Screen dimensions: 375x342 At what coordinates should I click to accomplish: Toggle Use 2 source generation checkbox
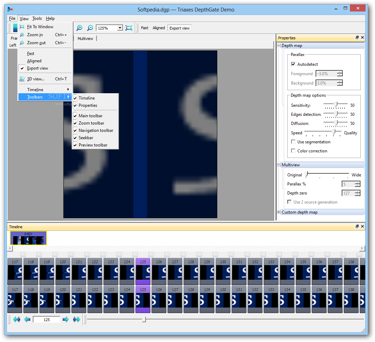point(289,202)
